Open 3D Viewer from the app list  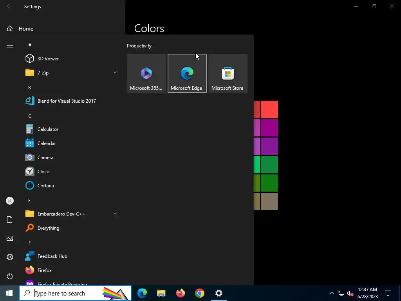72,59
